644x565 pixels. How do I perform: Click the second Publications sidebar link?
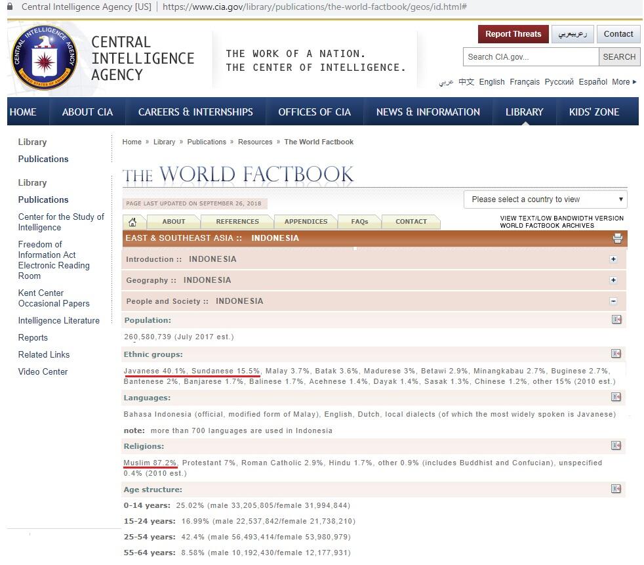click(x=43, y=199)
